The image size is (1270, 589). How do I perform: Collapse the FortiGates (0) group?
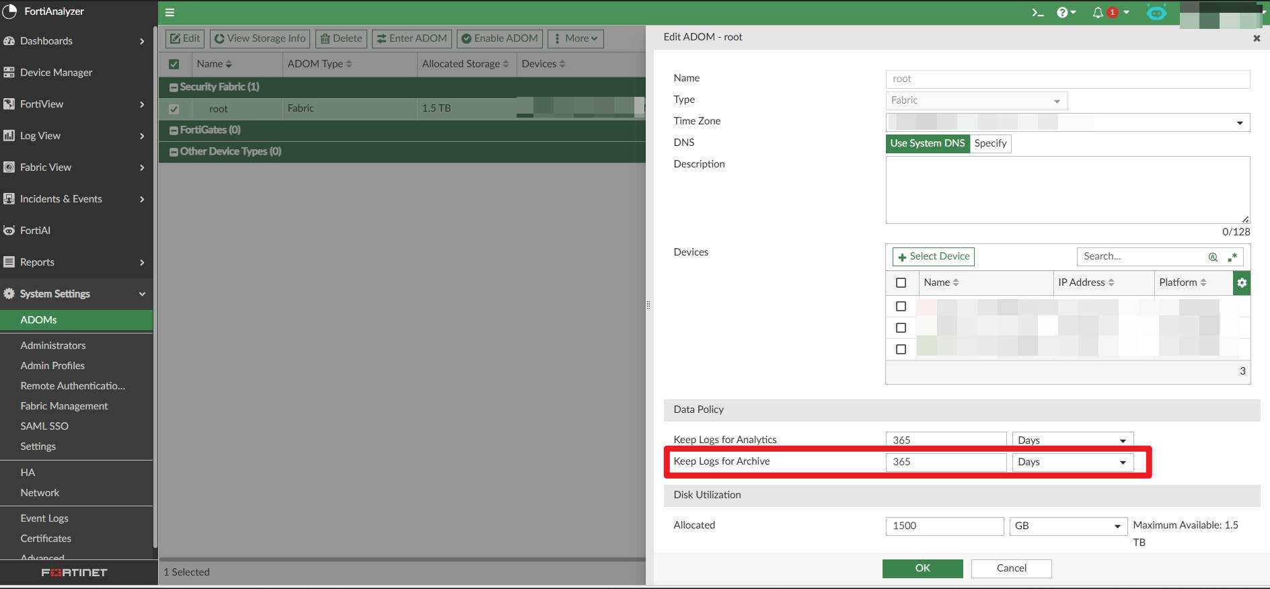(x=174, y=130)
